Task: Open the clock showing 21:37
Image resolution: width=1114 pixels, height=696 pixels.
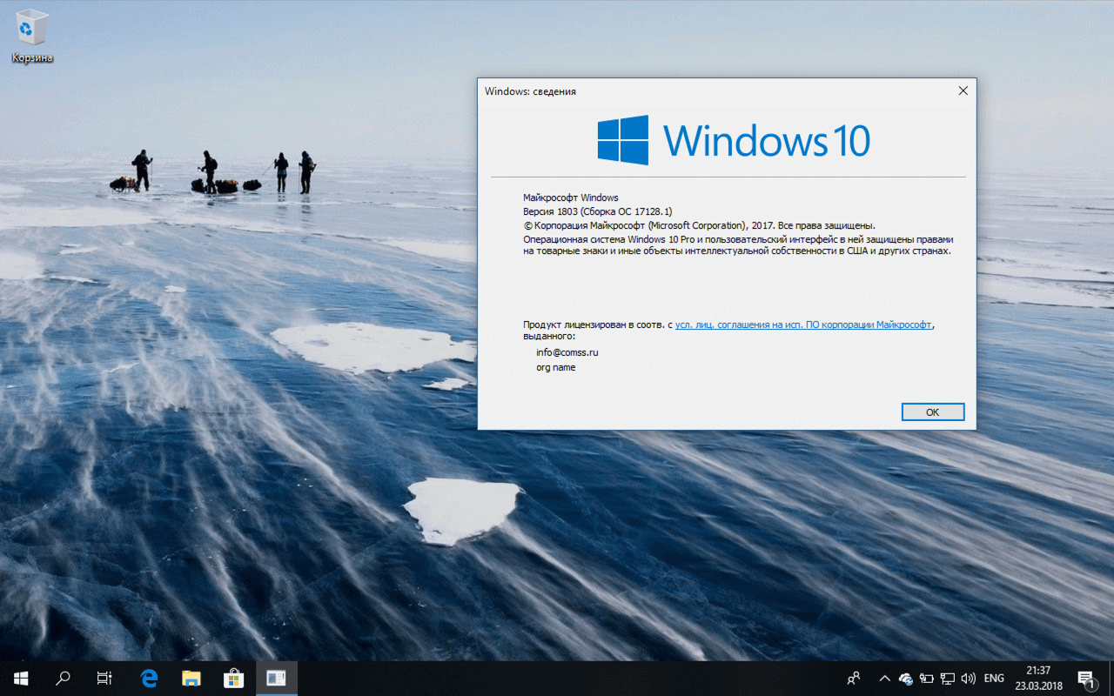Action: tap(1038, 679)
